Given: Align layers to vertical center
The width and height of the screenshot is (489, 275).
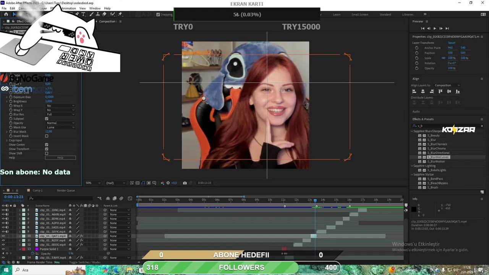Looking at the screenshot, I should tap(449, 91).
